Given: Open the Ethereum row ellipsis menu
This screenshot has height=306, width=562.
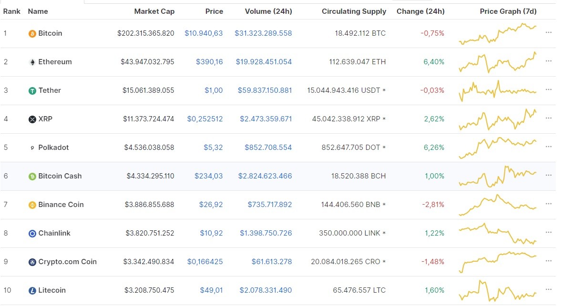Looking at the screenshot, I should tap(548, 62).
